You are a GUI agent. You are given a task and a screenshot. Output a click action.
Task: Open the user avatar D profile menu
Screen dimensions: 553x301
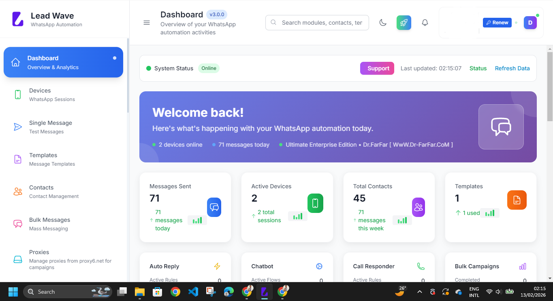point(530,23)
